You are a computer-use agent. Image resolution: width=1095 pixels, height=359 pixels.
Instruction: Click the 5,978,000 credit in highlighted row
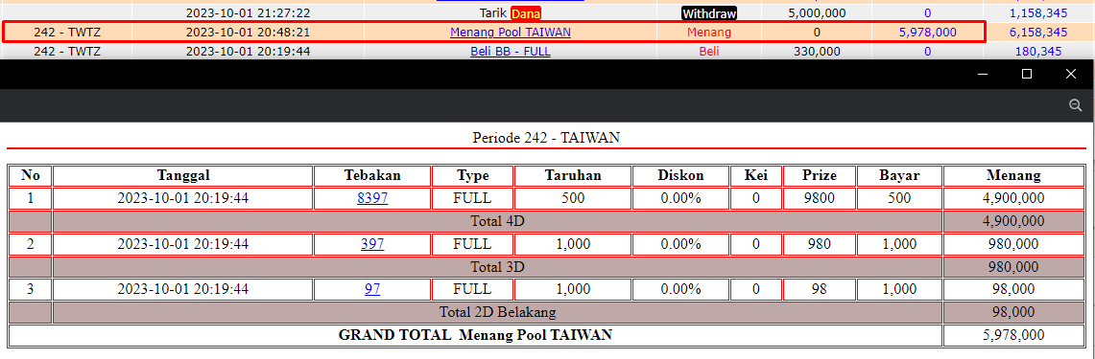[927, 32]
